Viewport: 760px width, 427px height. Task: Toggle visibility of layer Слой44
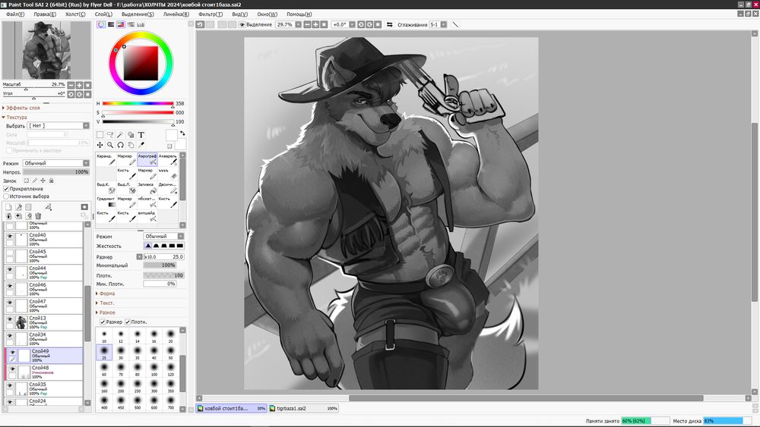(10, 269)
